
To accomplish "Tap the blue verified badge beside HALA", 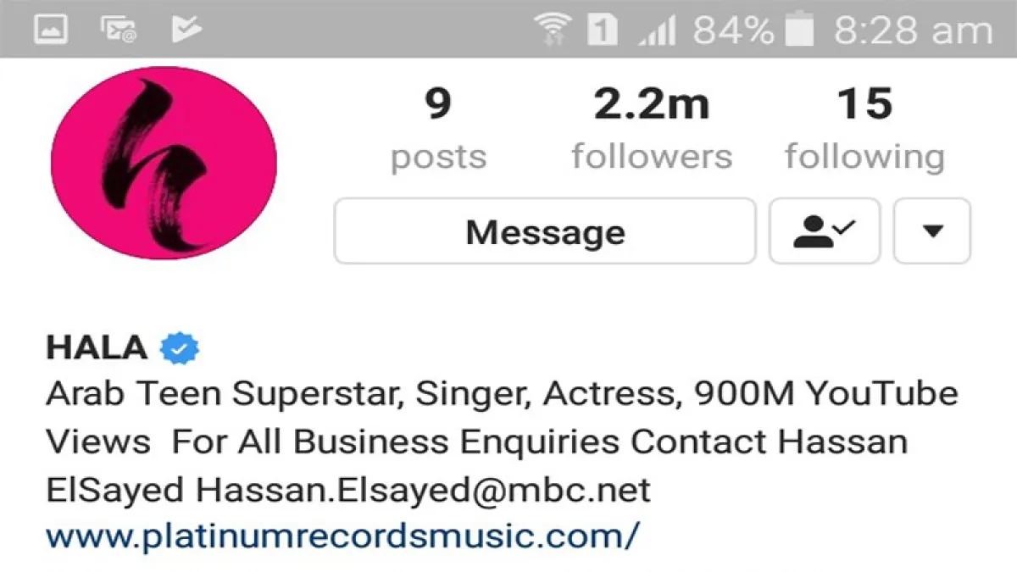I will click(x=180, y=347).
